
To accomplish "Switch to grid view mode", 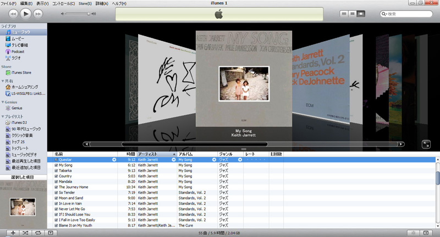I will coord(353,13).
